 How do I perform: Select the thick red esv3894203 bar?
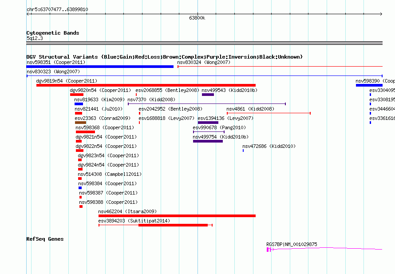(x=173, y=225)
